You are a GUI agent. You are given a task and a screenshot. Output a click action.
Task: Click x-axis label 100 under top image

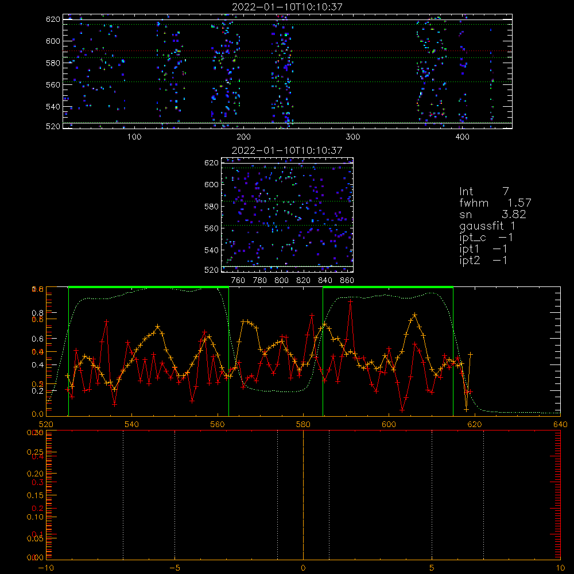pos(134,137)
